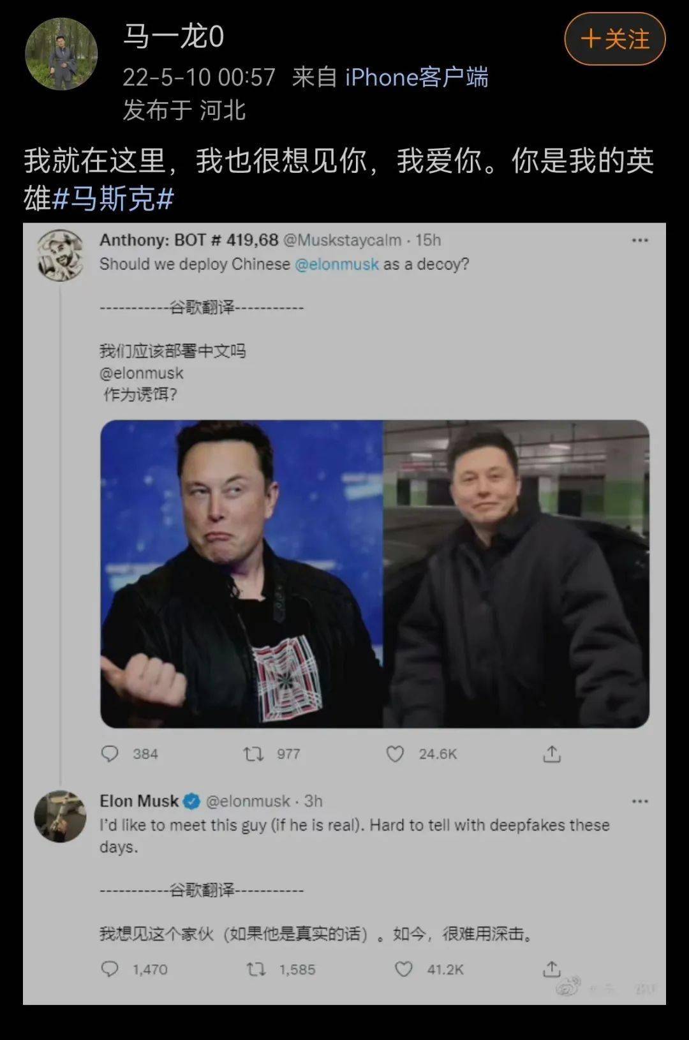Viewport: 689px width, 1040px height.
Task: View Anthony BOT profile avatar
Action: (x=61, y=255)
